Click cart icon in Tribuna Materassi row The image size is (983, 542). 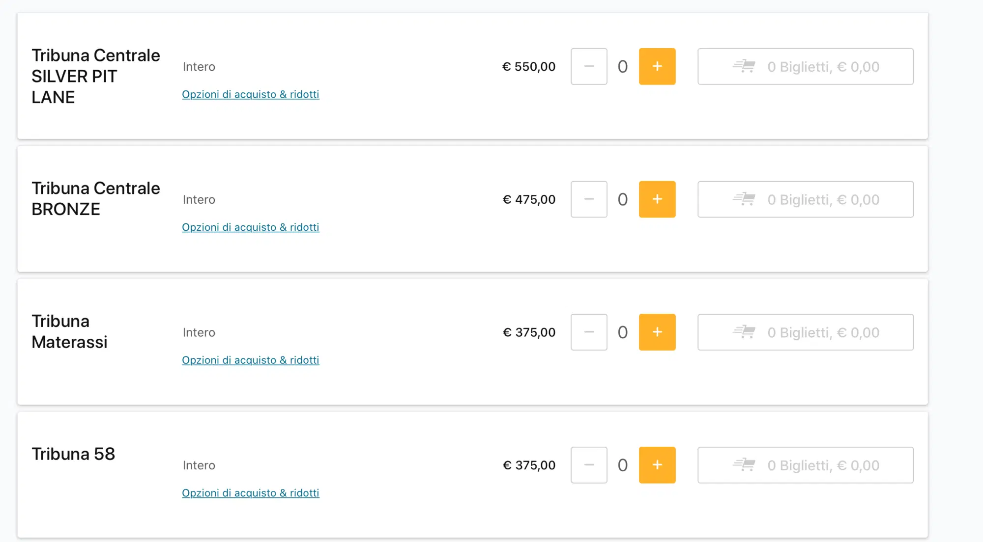tap(744, 332)
